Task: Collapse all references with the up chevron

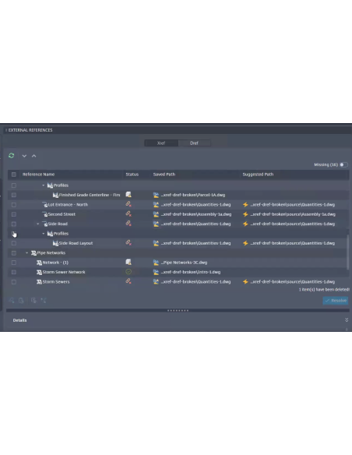Action: click(x=34, y=156)
